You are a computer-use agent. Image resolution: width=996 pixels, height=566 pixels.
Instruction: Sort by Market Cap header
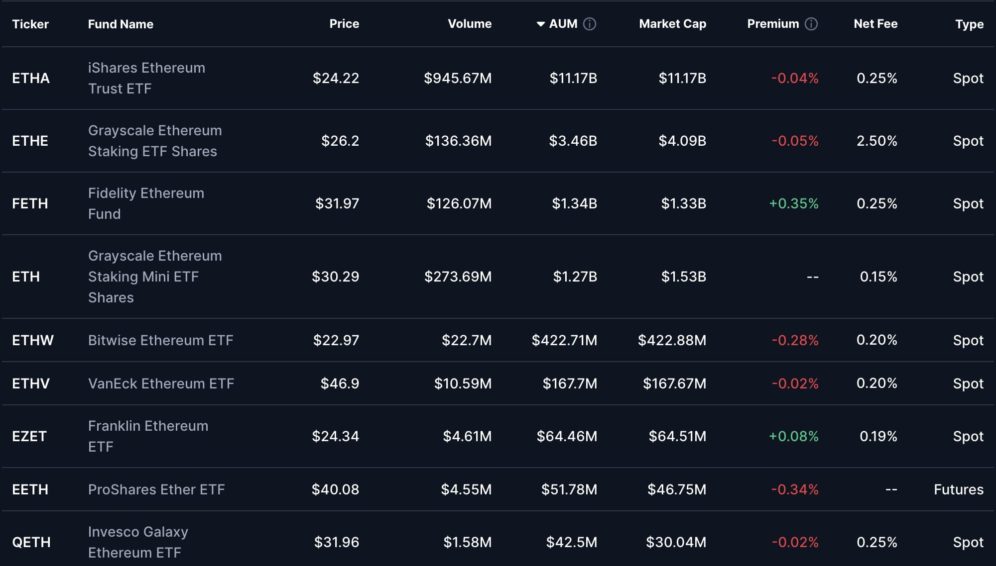pos(672,24)
